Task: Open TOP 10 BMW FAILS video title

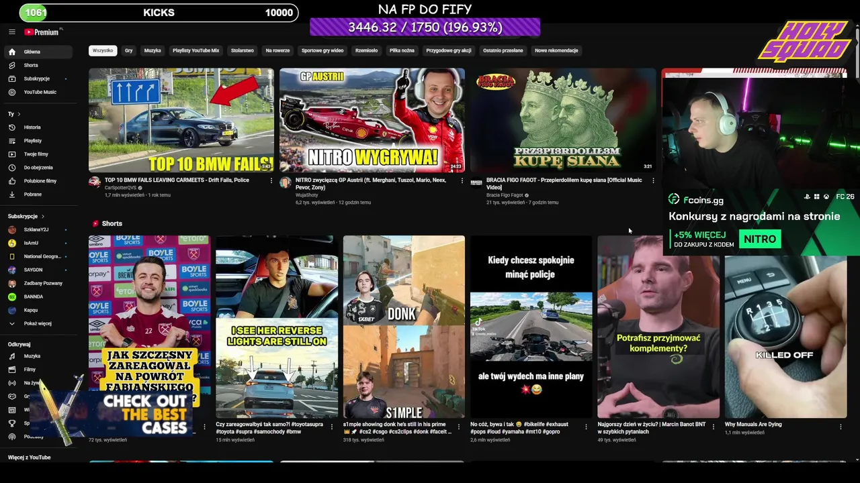Action: coord(177,180)
